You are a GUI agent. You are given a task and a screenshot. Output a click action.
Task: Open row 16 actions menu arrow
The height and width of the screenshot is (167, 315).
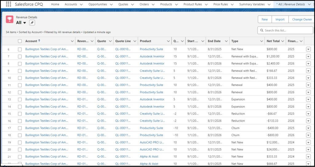[x=308, y=121]
